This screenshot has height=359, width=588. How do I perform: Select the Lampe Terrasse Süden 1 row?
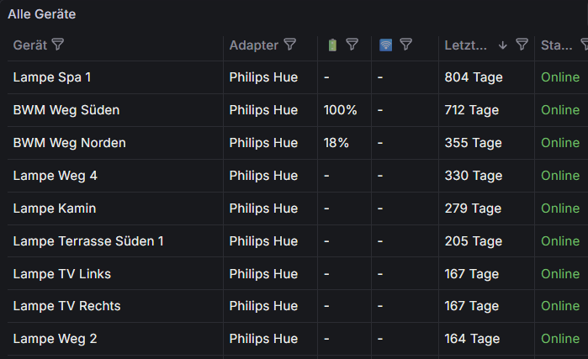click(x=88, y=241)
